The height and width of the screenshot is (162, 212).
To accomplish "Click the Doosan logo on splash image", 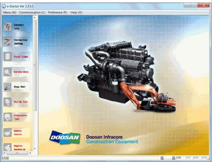I will coord(65,137).
